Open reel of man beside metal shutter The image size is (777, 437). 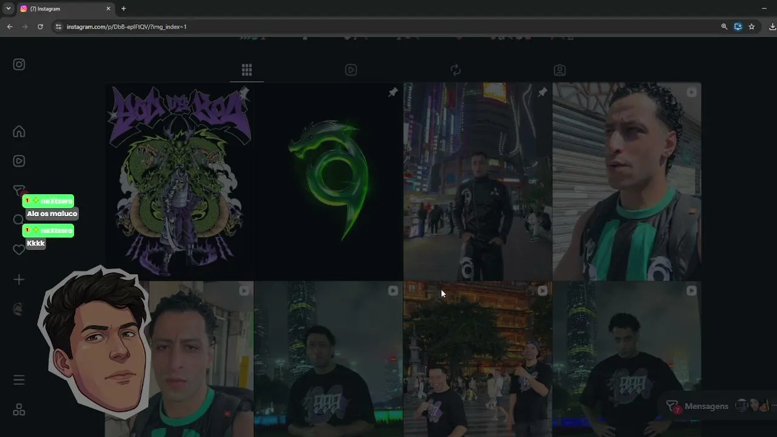coord(626,181)
